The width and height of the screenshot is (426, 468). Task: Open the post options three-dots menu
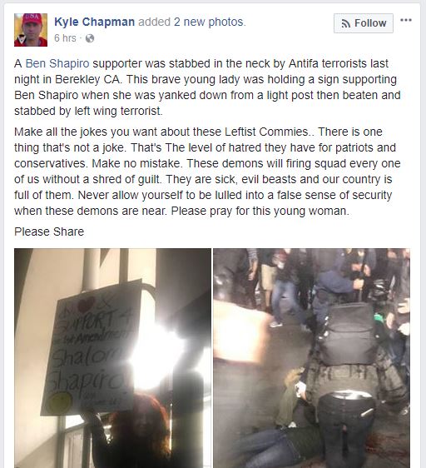(406, 20)
